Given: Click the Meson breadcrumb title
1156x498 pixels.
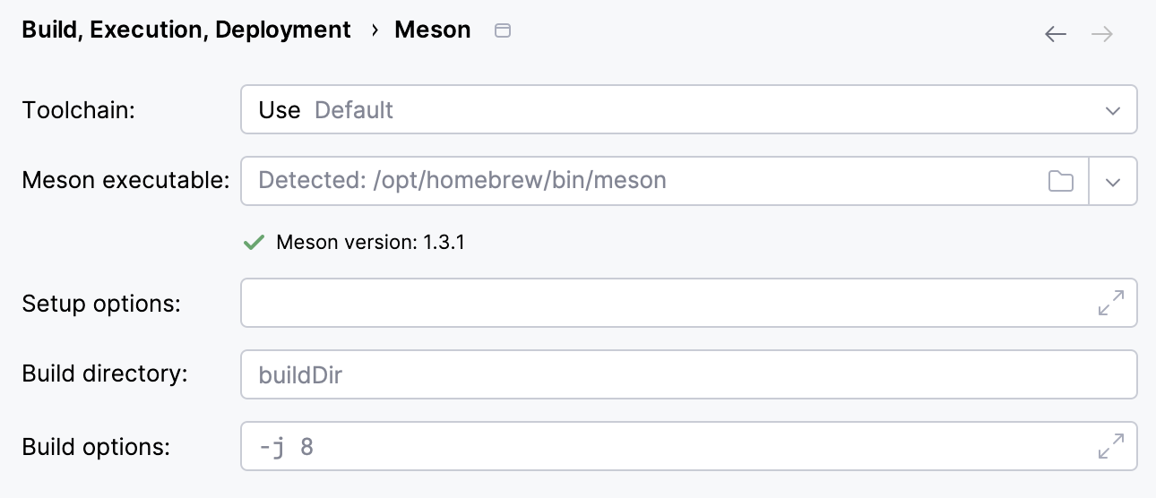Looking at the screenshot, I should coord(433,30).
